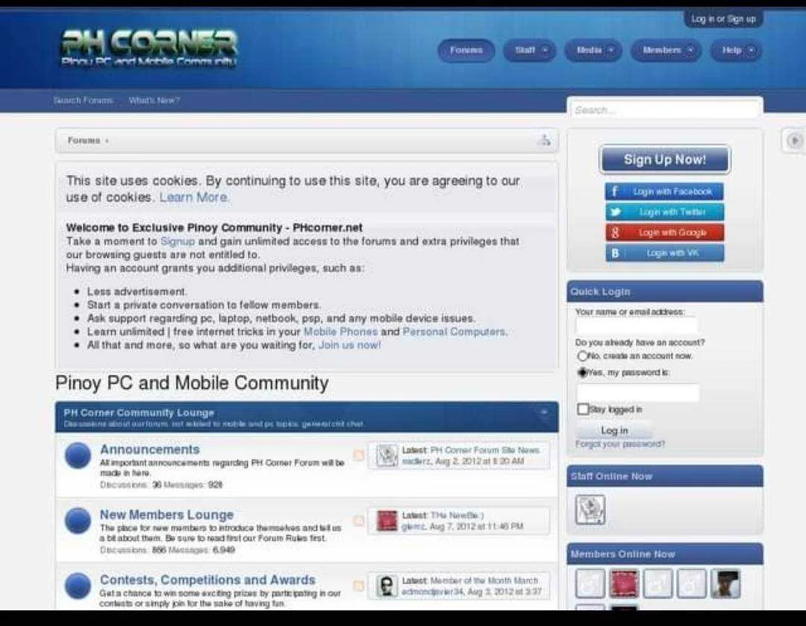Expand the Members menu dropdown arrow

[x=690, y=50]
